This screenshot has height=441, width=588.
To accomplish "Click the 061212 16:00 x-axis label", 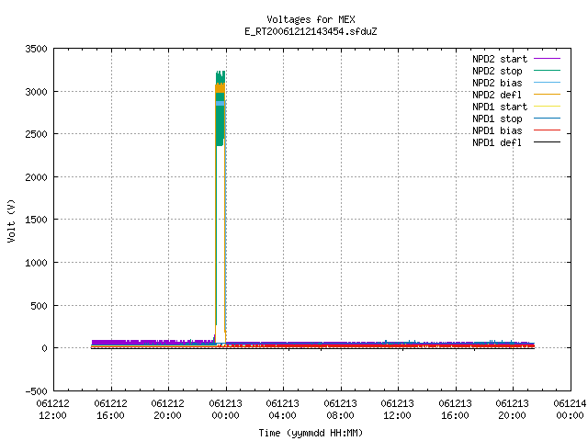I will (110, 410).
